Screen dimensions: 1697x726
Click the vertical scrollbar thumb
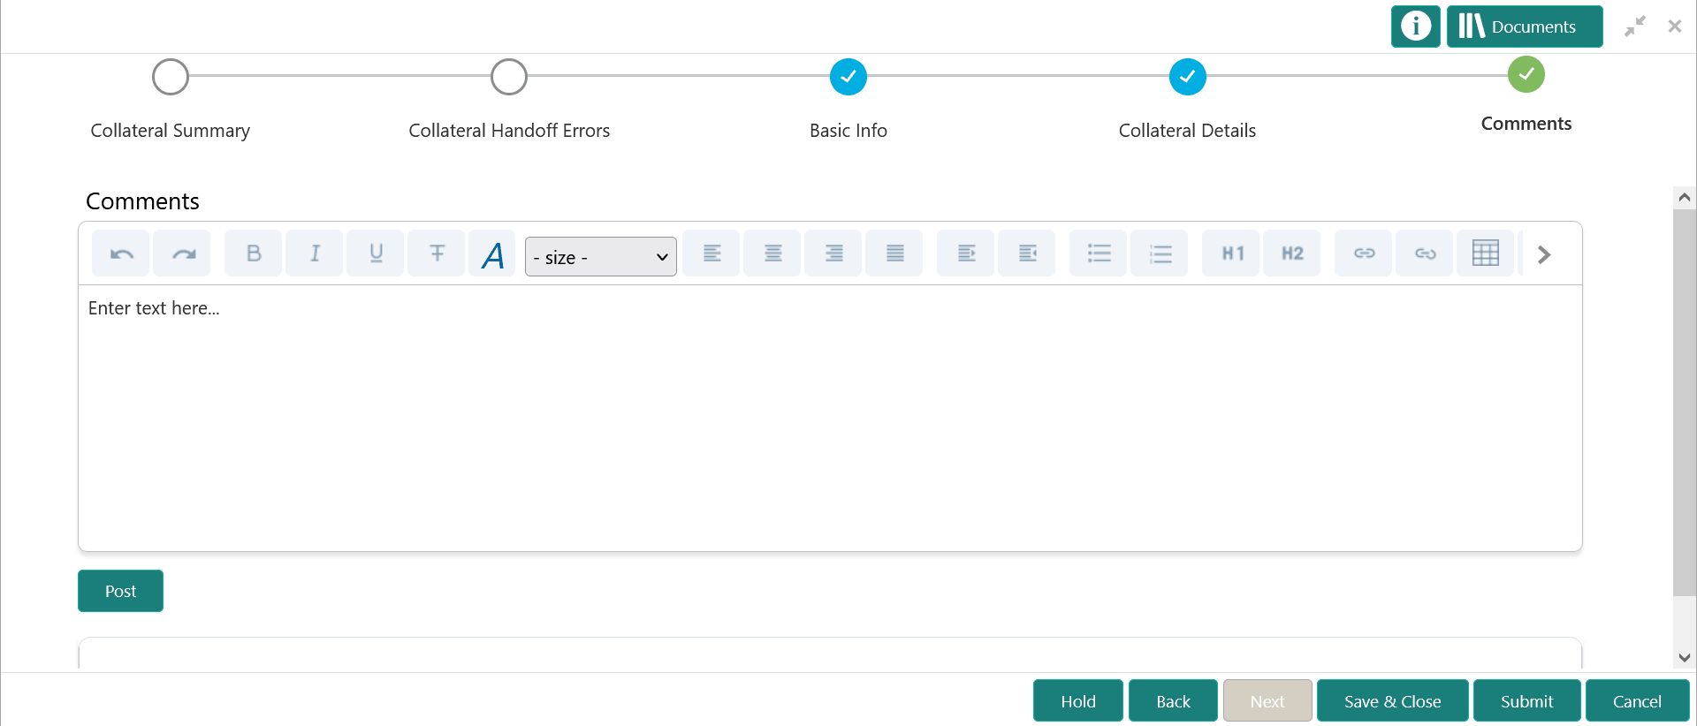click(x=1685, y=402)
